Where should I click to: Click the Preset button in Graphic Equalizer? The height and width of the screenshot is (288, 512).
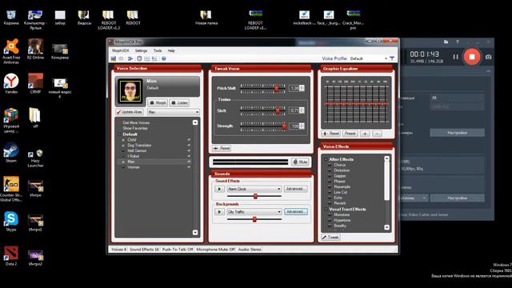[x=350, y=134]
